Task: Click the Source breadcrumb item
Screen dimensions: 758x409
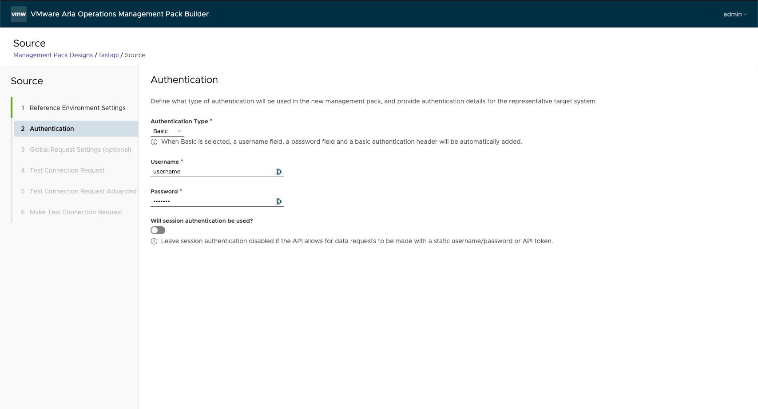Action: 135,55
